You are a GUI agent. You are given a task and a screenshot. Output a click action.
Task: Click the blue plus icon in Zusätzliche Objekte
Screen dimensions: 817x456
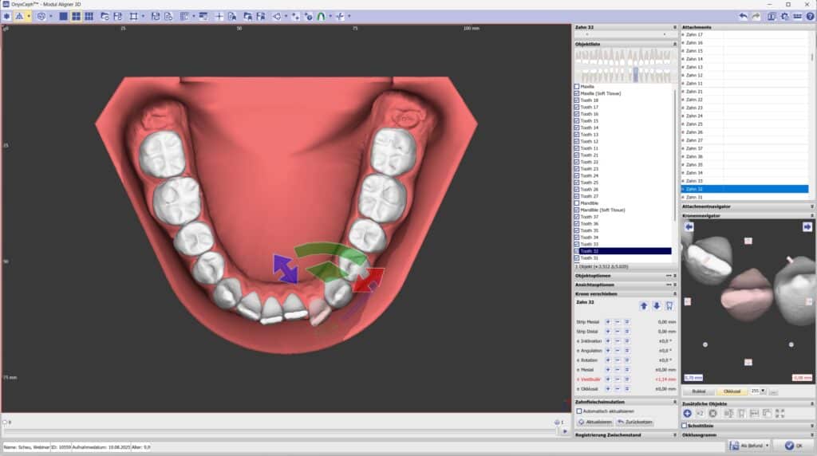pos(688,413)
